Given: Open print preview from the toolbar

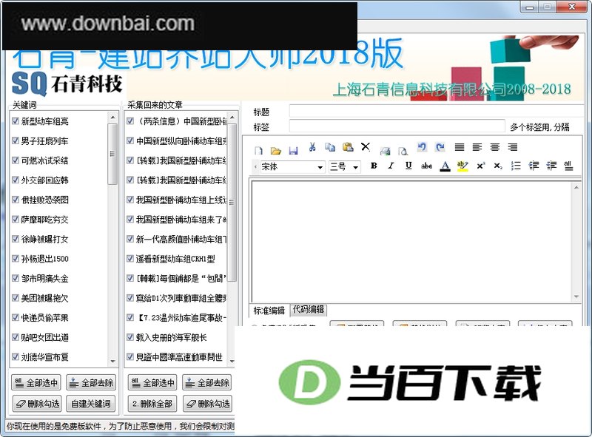Looking at the screenshot, I should click(x=403, y=151).
